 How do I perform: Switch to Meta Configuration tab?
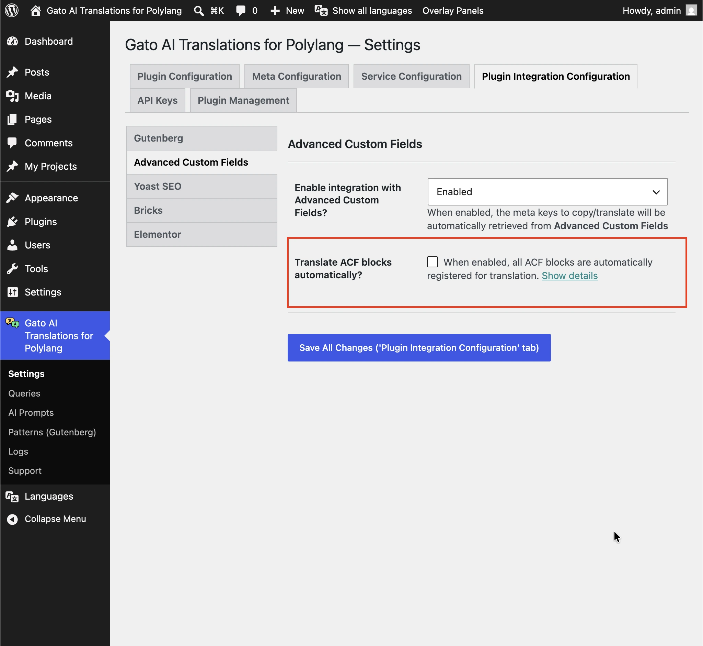point(297,76)
